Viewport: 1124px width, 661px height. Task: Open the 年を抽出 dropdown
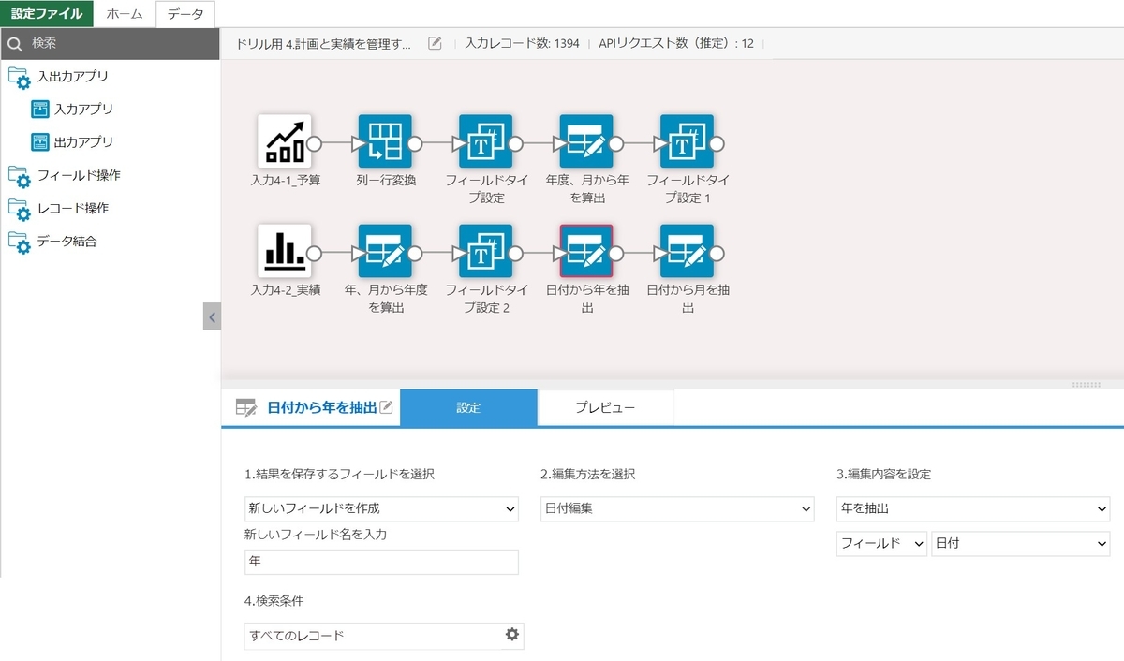click(x=973, y=509)
